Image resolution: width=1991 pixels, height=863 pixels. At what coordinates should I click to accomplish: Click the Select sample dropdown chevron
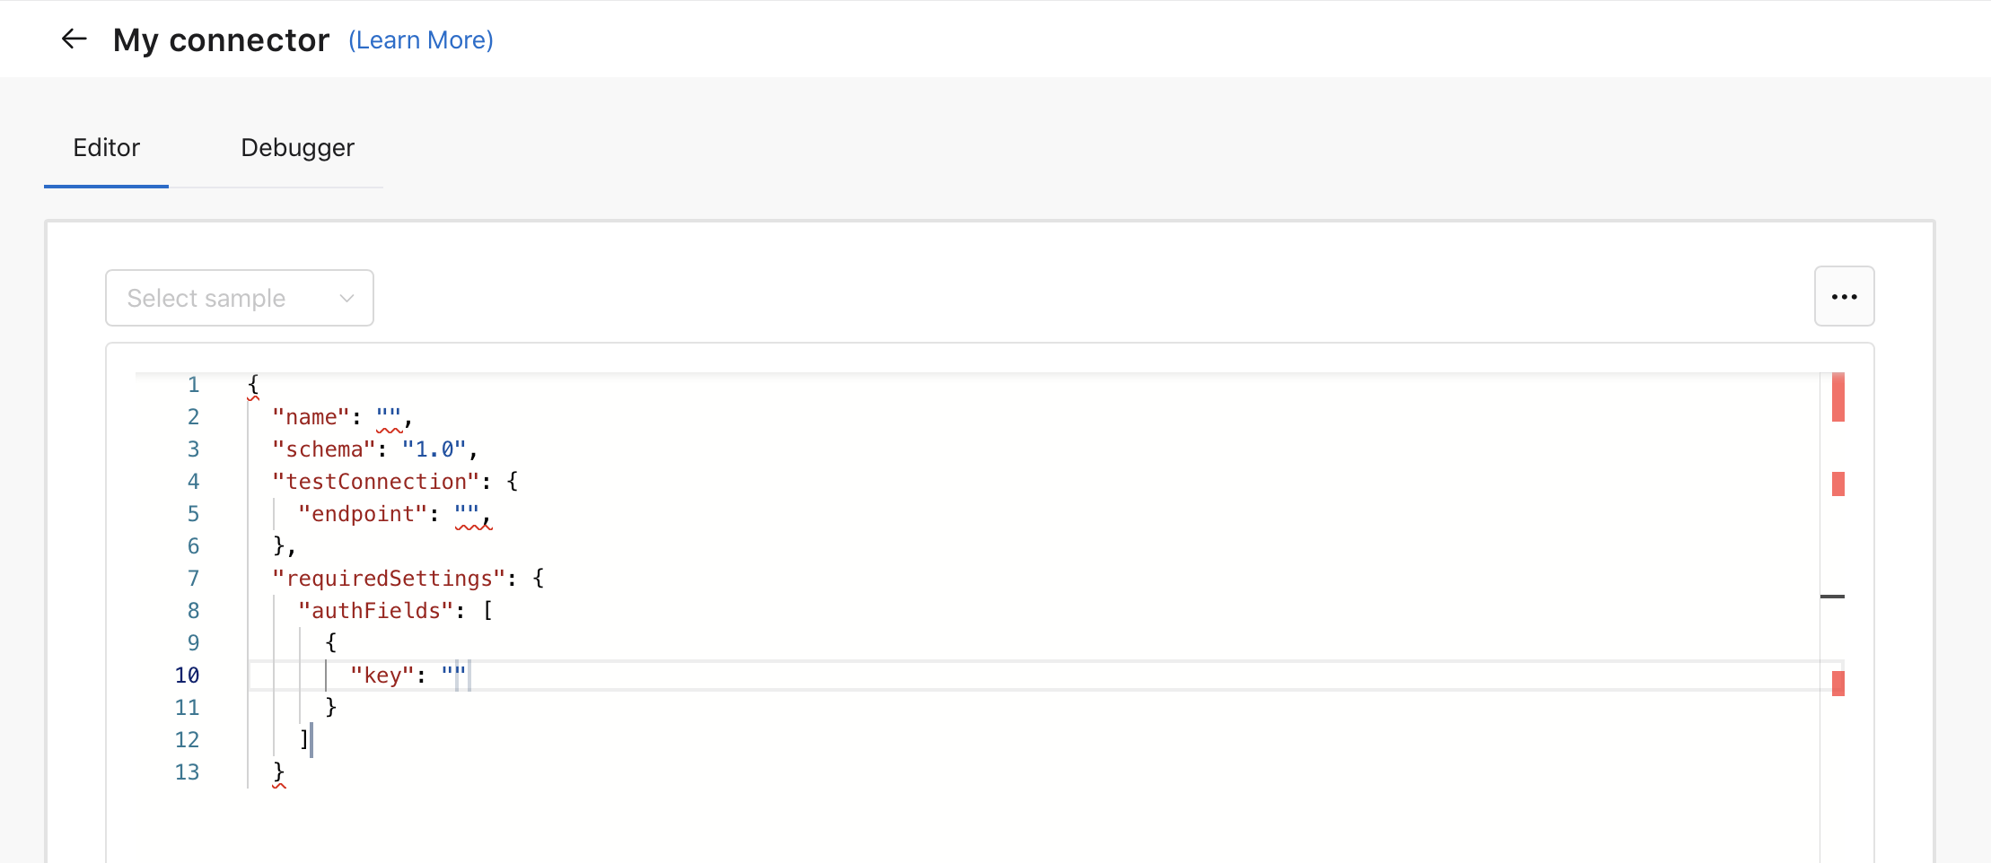(346, 297)
